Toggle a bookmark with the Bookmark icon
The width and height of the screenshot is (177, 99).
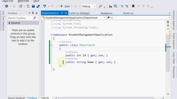click(x=133, y=6)
